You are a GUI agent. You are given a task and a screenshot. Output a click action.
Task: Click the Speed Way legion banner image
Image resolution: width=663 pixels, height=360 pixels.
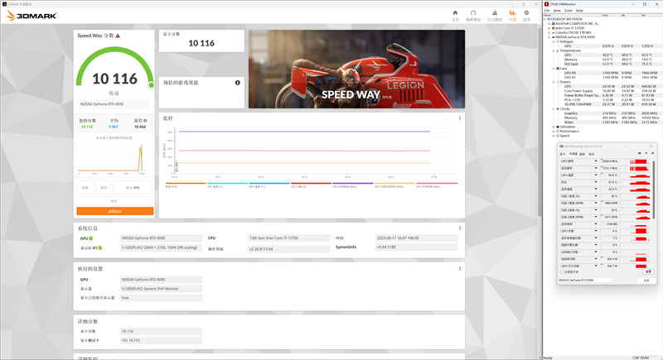tap(355, 70)
